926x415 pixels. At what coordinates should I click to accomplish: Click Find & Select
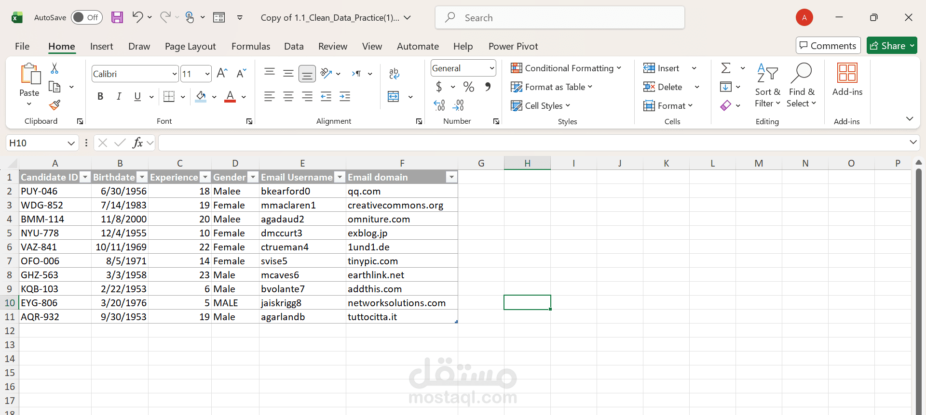point(802,86)
